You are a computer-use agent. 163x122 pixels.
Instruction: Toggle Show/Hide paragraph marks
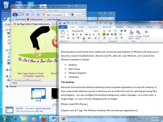121,38
